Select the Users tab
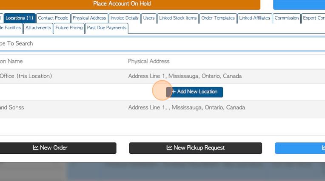The width and height of the screenshot is (325, 181). click(x=149, y=18)
